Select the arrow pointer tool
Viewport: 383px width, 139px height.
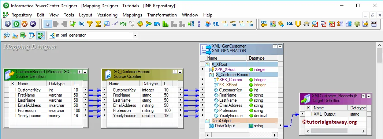[x=48, y=24]
